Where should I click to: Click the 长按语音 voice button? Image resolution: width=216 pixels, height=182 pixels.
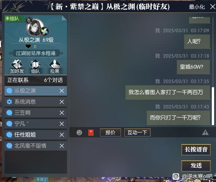196,150
